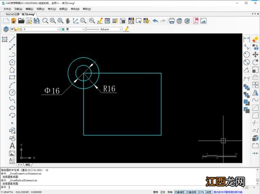Click the Print icon in top toolbar

pyautogui.click(x=172, y=21)
